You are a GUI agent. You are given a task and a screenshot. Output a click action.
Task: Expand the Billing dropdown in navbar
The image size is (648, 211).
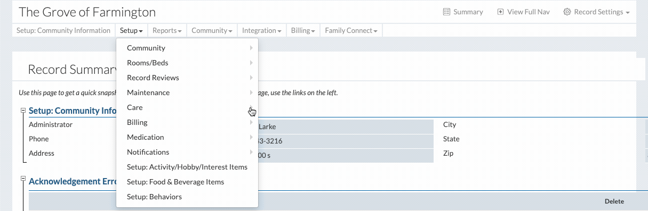click(303, 31)
